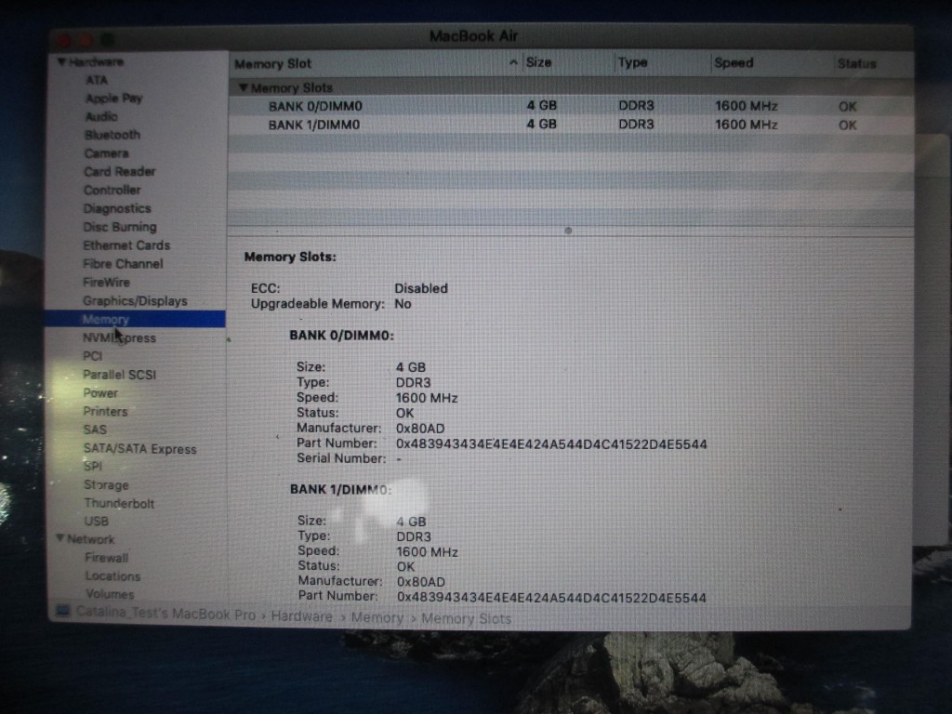Screen dimensions: 952x714
Task: Select the highlighted Memory sidebar item
Action: (x=135, y=320)
